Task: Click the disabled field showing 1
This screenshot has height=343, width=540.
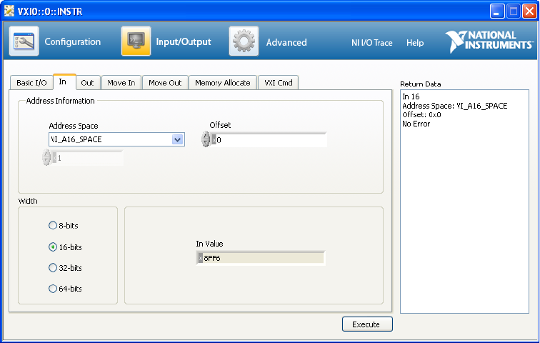Action: (x=89, y=158)
